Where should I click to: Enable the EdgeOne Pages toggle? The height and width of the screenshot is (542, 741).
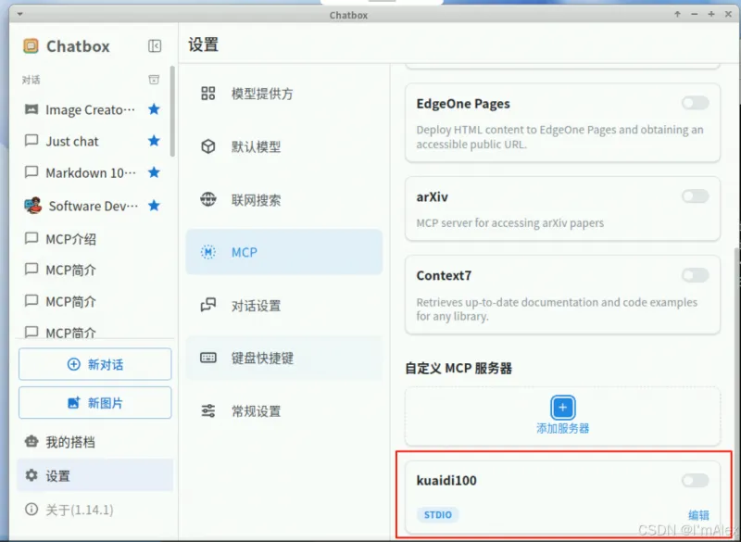695,103
